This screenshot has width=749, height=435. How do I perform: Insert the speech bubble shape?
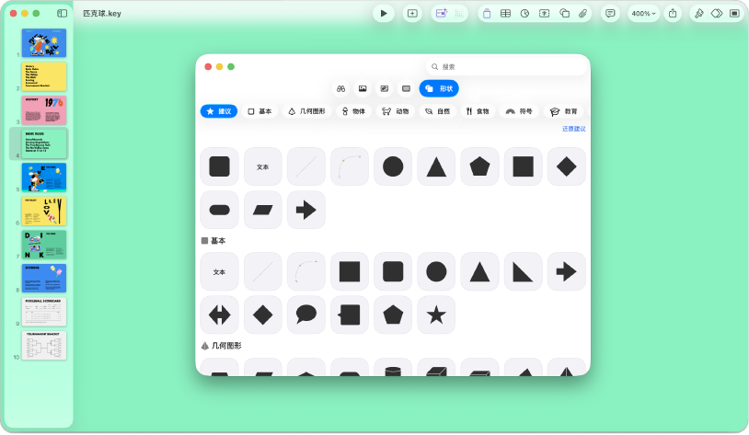click(x=306, y=315)
